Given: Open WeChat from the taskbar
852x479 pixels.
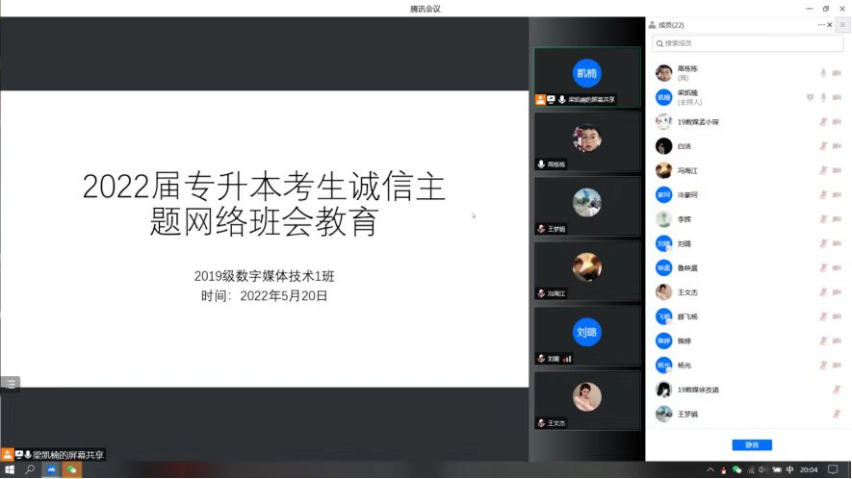Looking at the screenshot, I should pyautogui.click(x=72, y=470).
